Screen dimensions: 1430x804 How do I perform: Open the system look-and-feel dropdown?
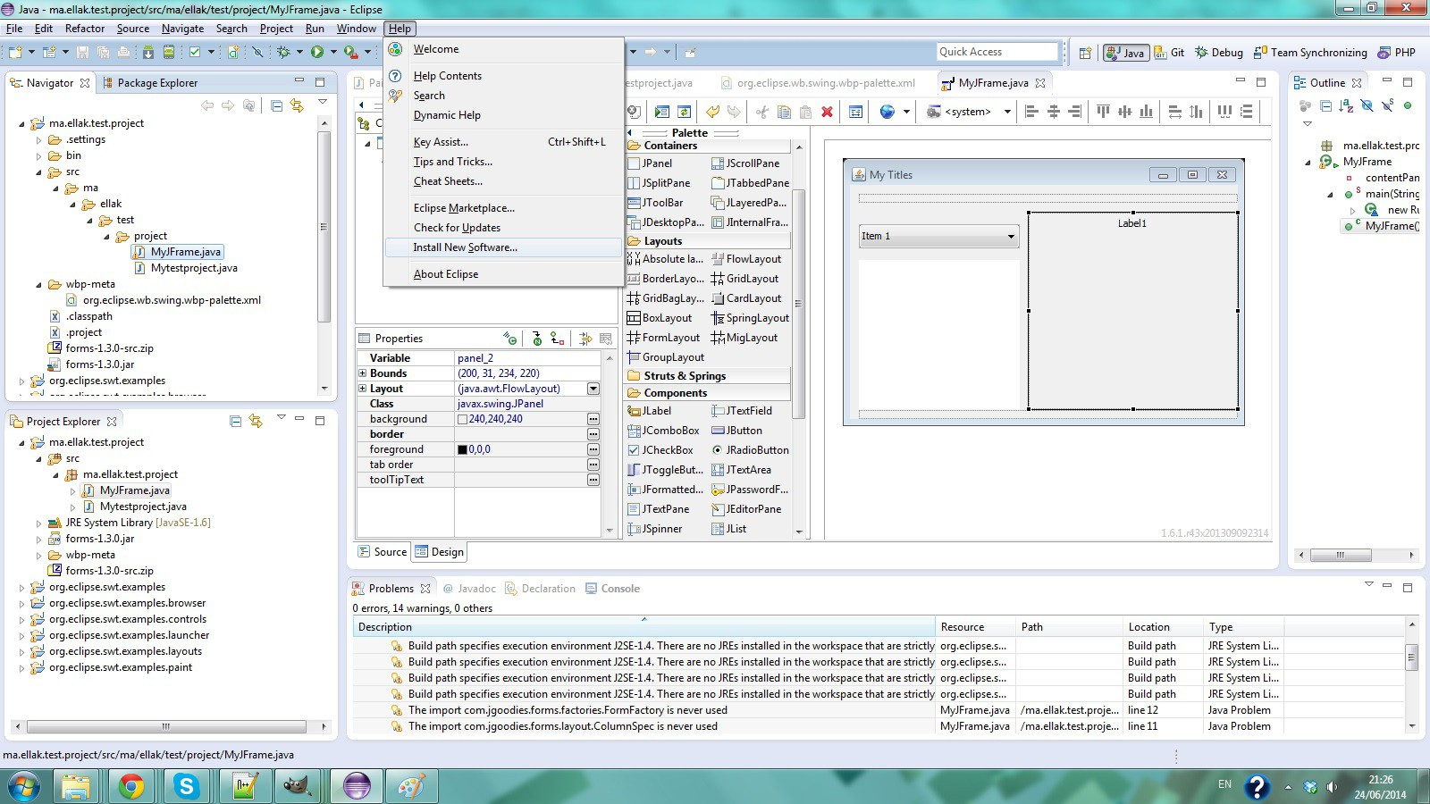coord(1007,112)
